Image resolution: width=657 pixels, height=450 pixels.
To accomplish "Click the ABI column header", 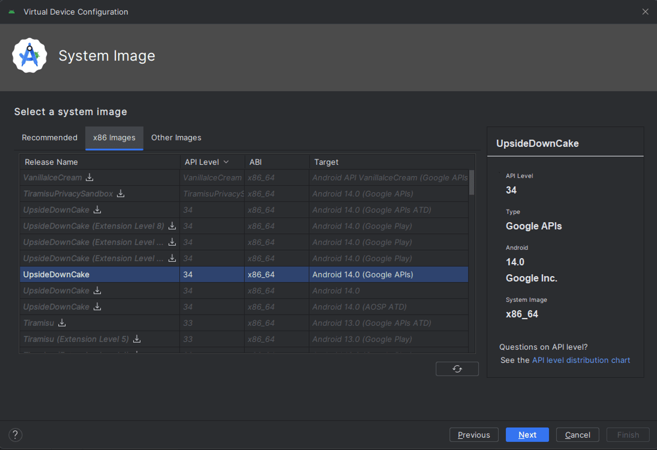I will click(x=277, y=162).
